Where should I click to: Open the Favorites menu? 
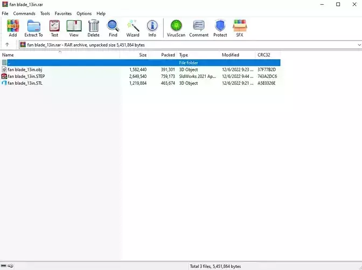(63, 13)
